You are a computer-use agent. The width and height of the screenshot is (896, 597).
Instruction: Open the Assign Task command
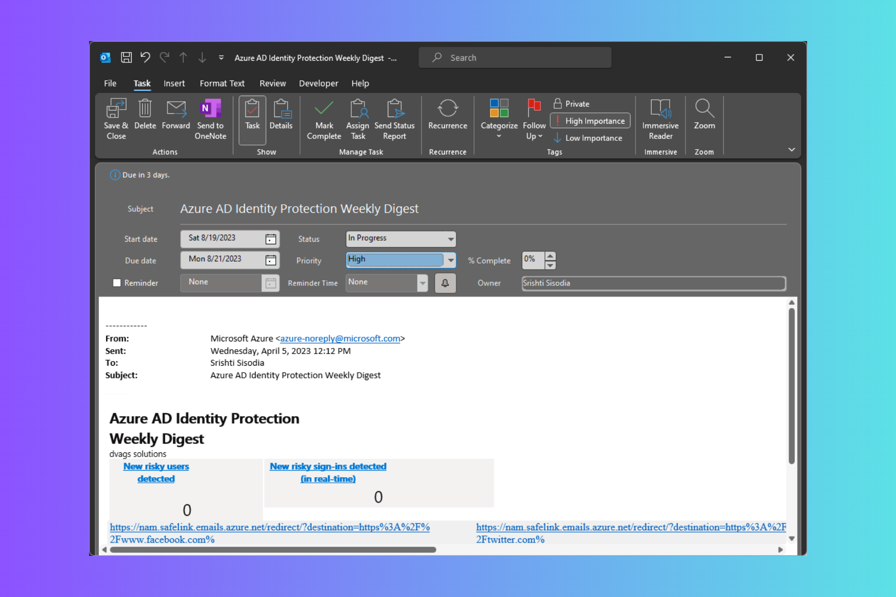coord(357,109)
